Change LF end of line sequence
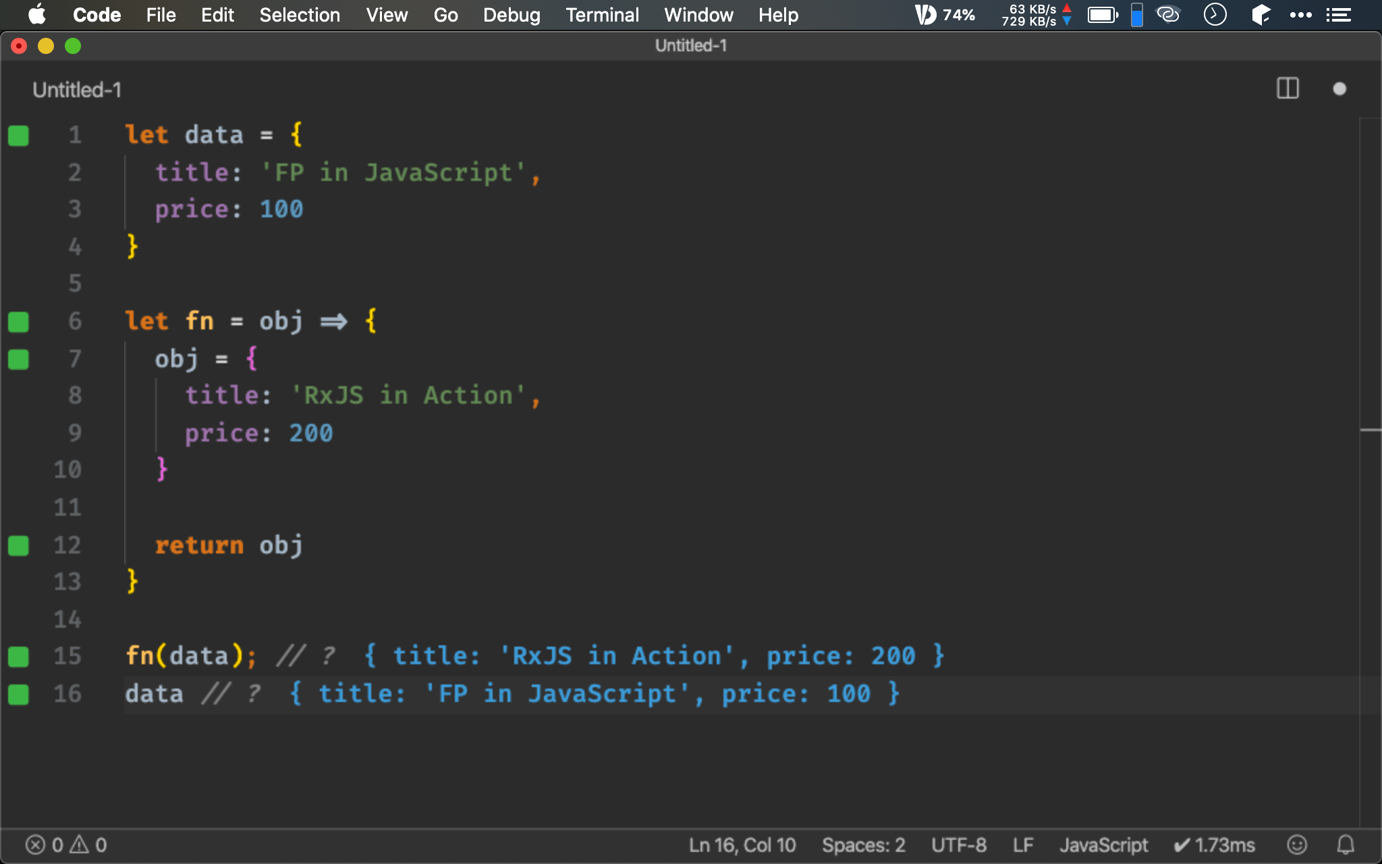Viewport: 1382px width, 864px height. 1022,844
